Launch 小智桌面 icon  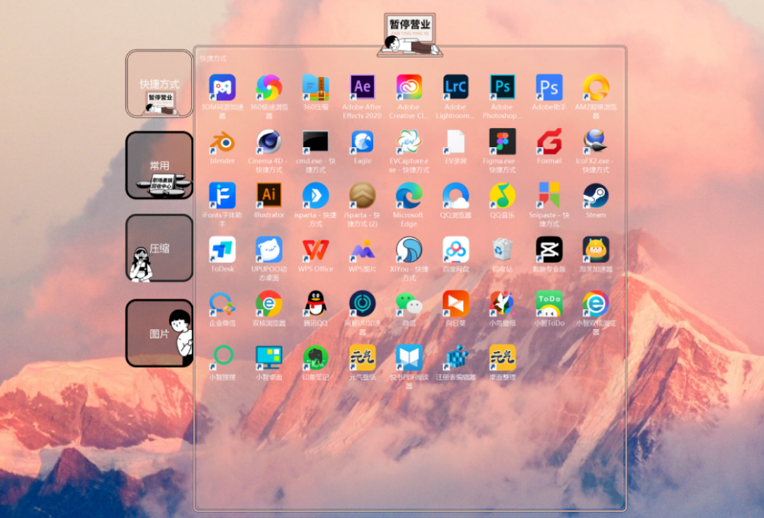tap(269, 357)
